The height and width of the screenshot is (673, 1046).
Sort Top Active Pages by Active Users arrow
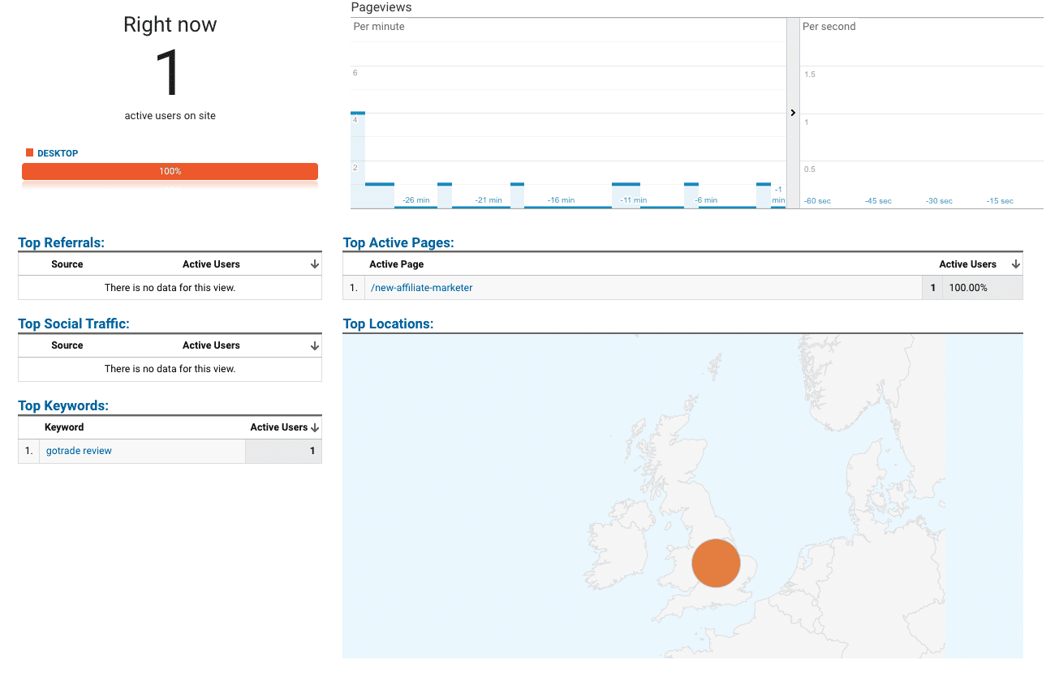tap(1015, 264)
